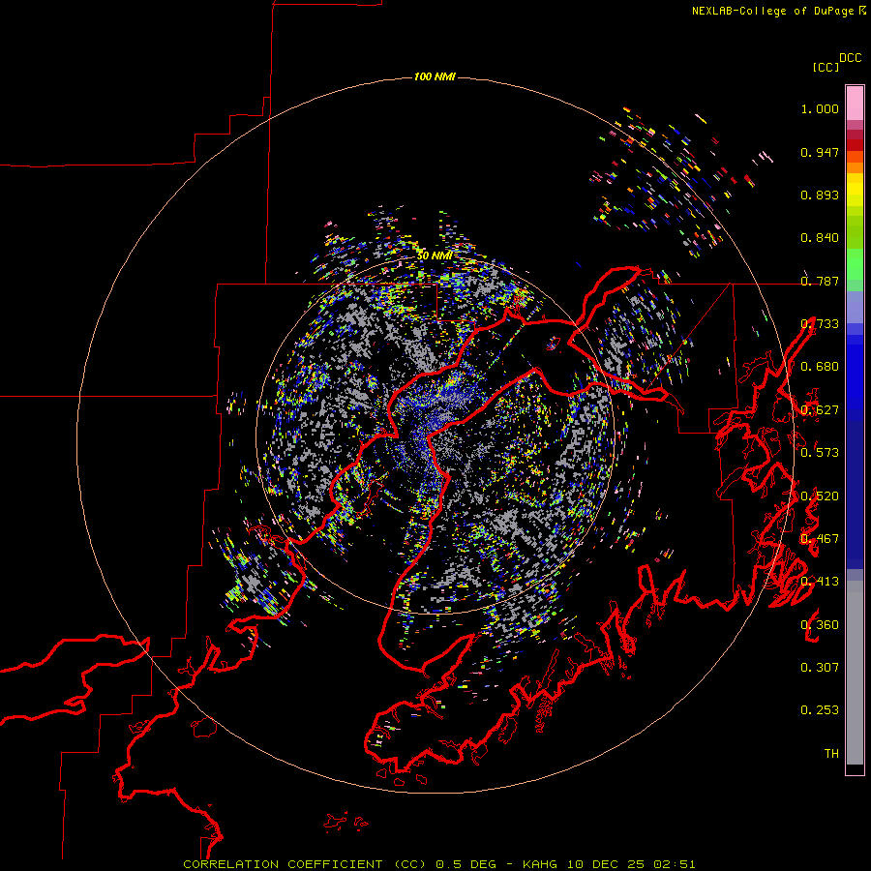Click the 0.253 scale value
Viewport: 871px width, 871px height.
820,710
